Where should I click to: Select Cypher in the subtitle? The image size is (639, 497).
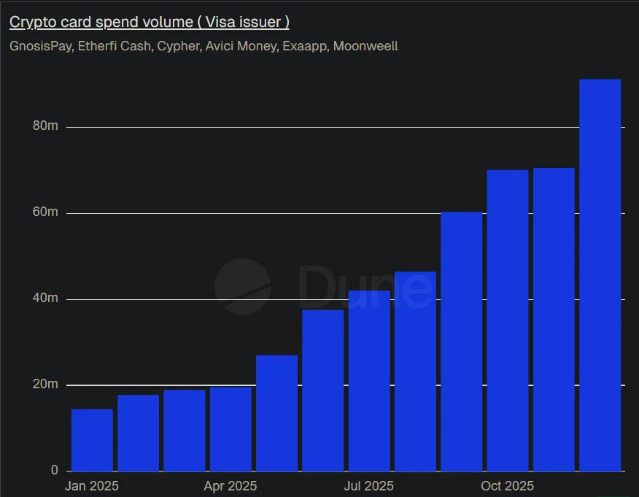click(179, 45)
